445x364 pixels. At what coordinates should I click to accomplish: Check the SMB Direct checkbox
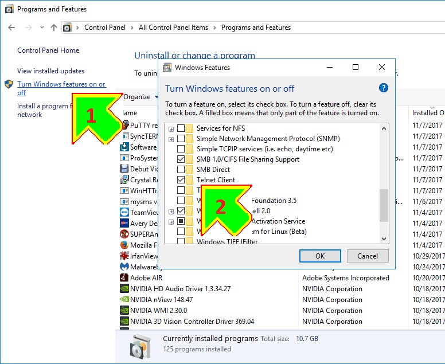[x=181, y=169]
